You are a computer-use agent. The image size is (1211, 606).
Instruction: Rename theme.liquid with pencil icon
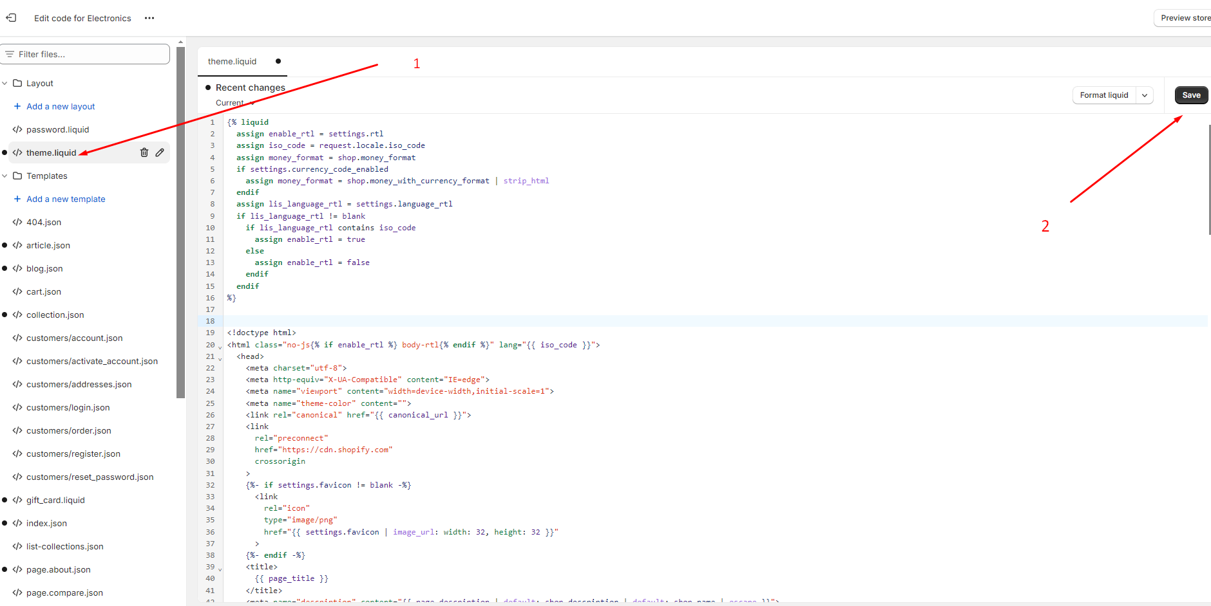(x=160, y=152)
